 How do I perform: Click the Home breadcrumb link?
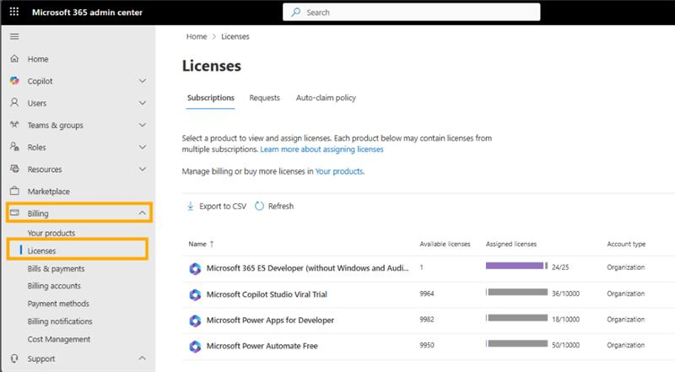[197, 36]
